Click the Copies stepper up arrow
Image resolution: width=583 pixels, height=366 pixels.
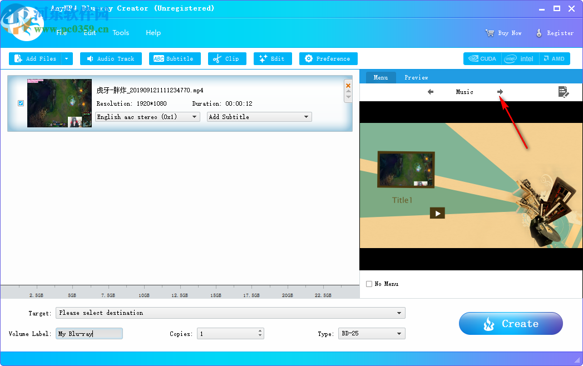259,330
